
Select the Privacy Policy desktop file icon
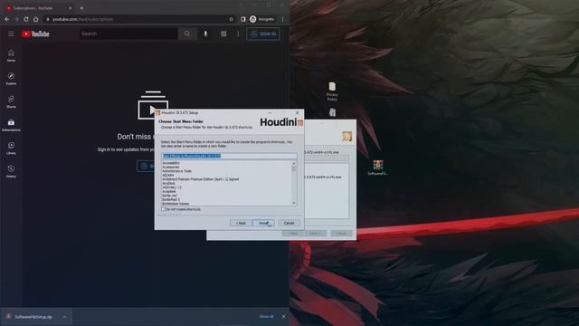[332, 91]
